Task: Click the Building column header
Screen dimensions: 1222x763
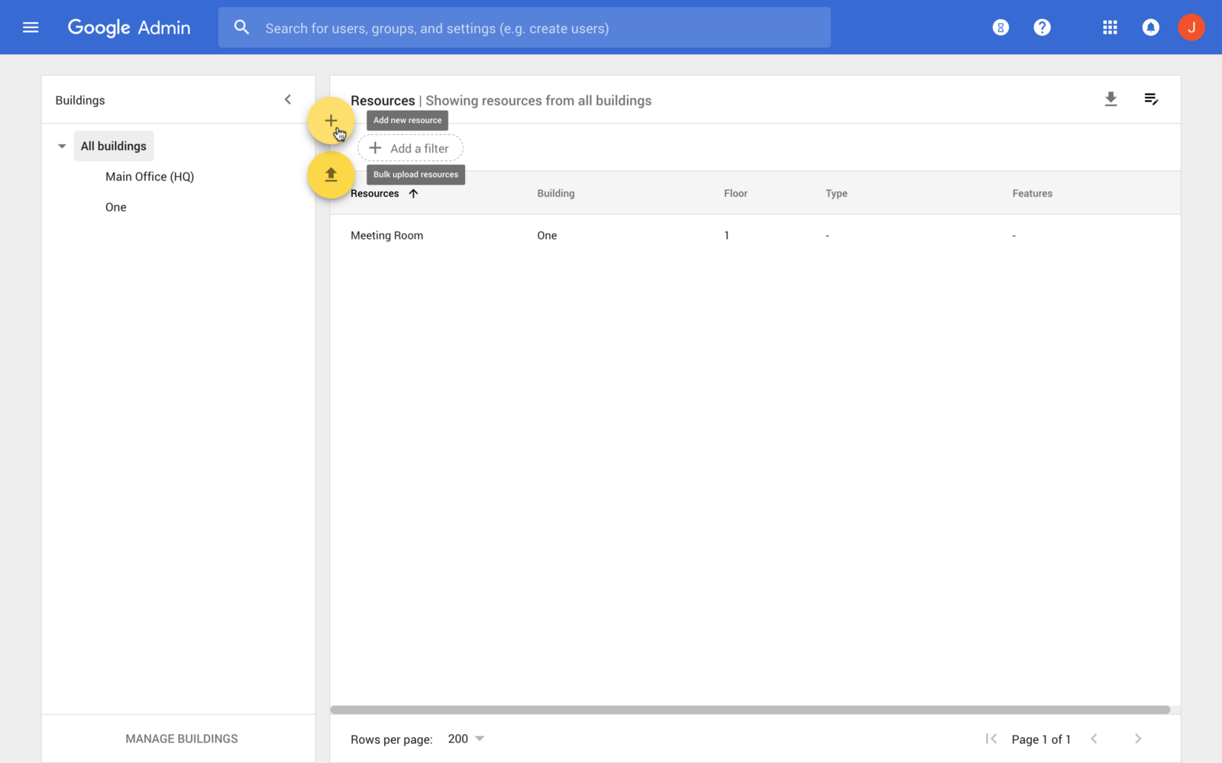Action: [x=556, y=194]
